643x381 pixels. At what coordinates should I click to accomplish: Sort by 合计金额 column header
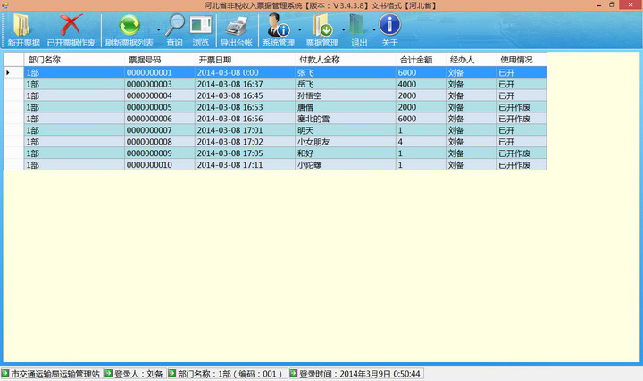pyautogui.click(x=421, y=60)
